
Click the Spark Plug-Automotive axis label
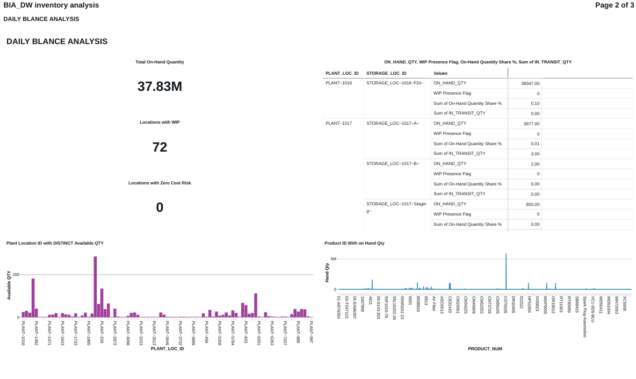(585, 317)
